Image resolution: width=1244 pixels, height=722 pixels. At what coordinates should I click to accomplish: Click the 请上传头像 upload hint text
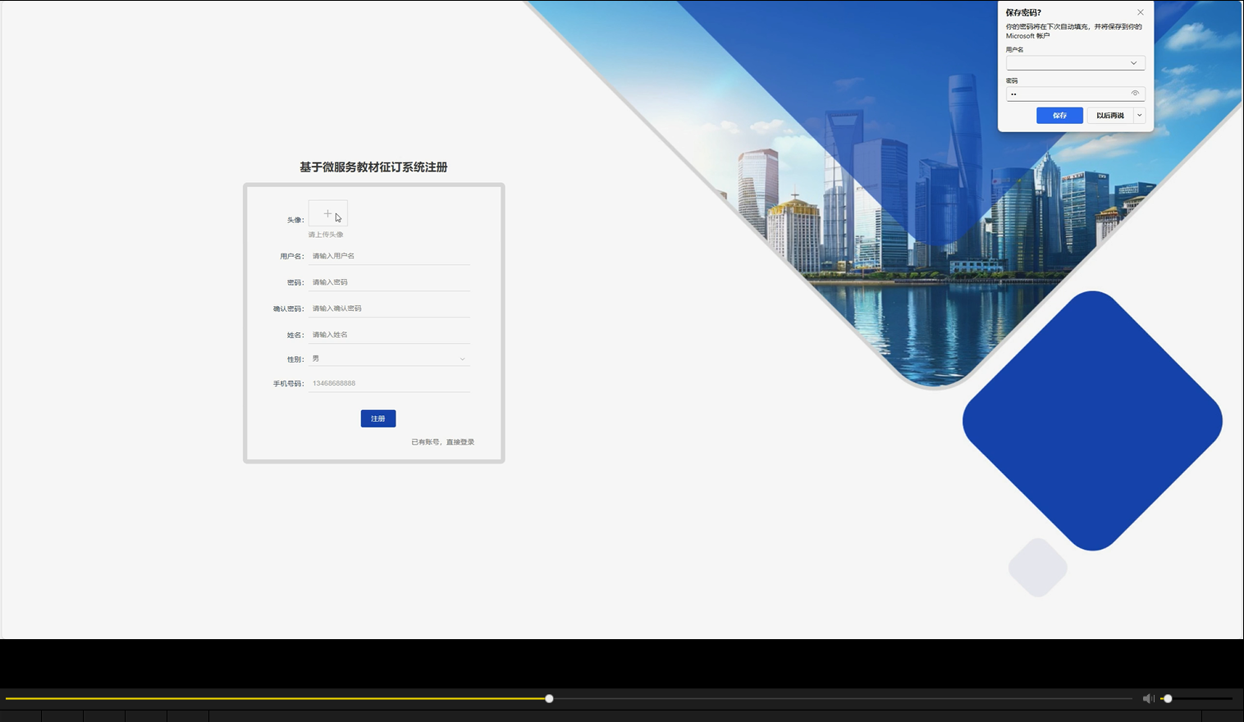pos(326,234)
